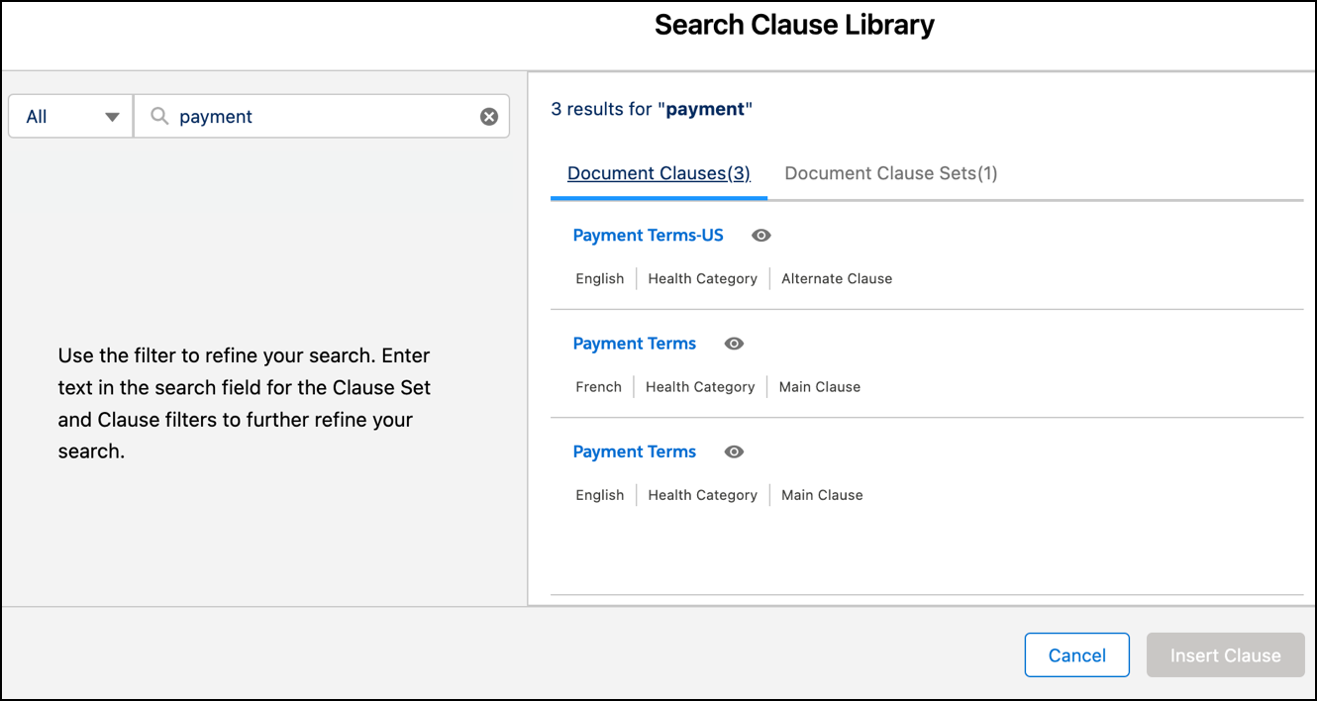Click the Insert Clause button
Image resolution: width=1317 pixels, height=701 pixels.
1225,654
